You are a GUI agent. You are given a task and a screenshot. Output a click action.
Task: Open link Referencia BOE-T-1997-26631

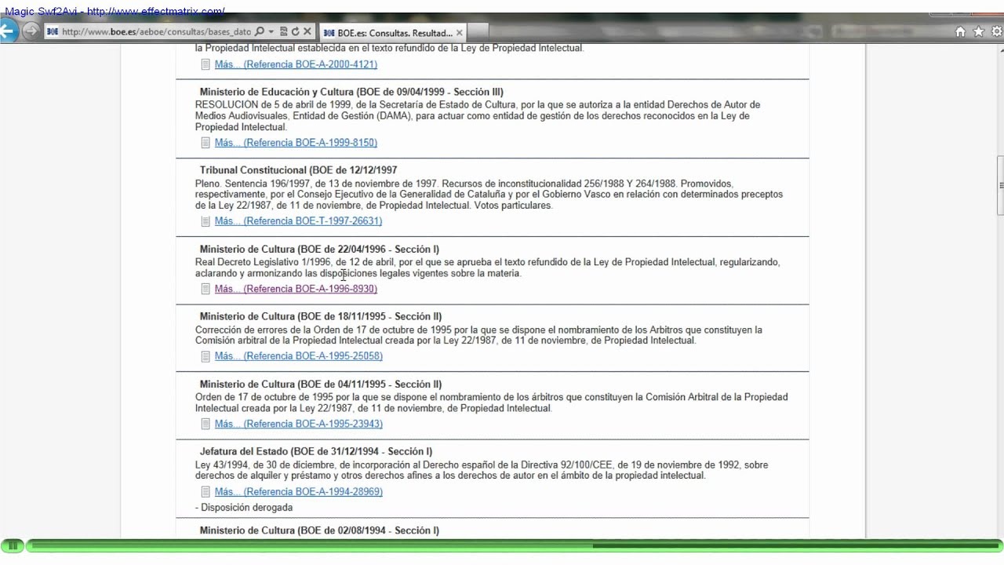(298, 221)
